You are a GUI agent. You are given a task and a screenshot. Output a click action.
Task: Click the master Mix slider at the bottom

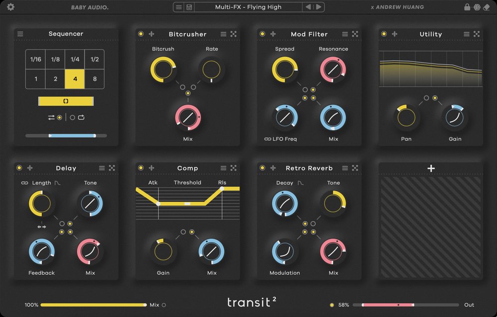click(93, 305)
